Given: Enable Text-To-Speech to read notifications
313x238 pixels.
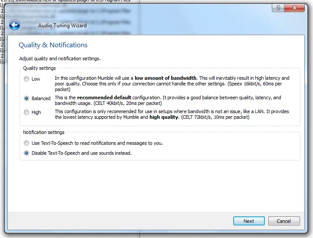Looking at the screenshot, I should tap(27, 143).
